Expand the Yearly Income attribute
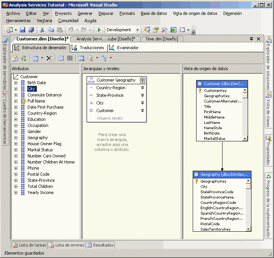 16,192
